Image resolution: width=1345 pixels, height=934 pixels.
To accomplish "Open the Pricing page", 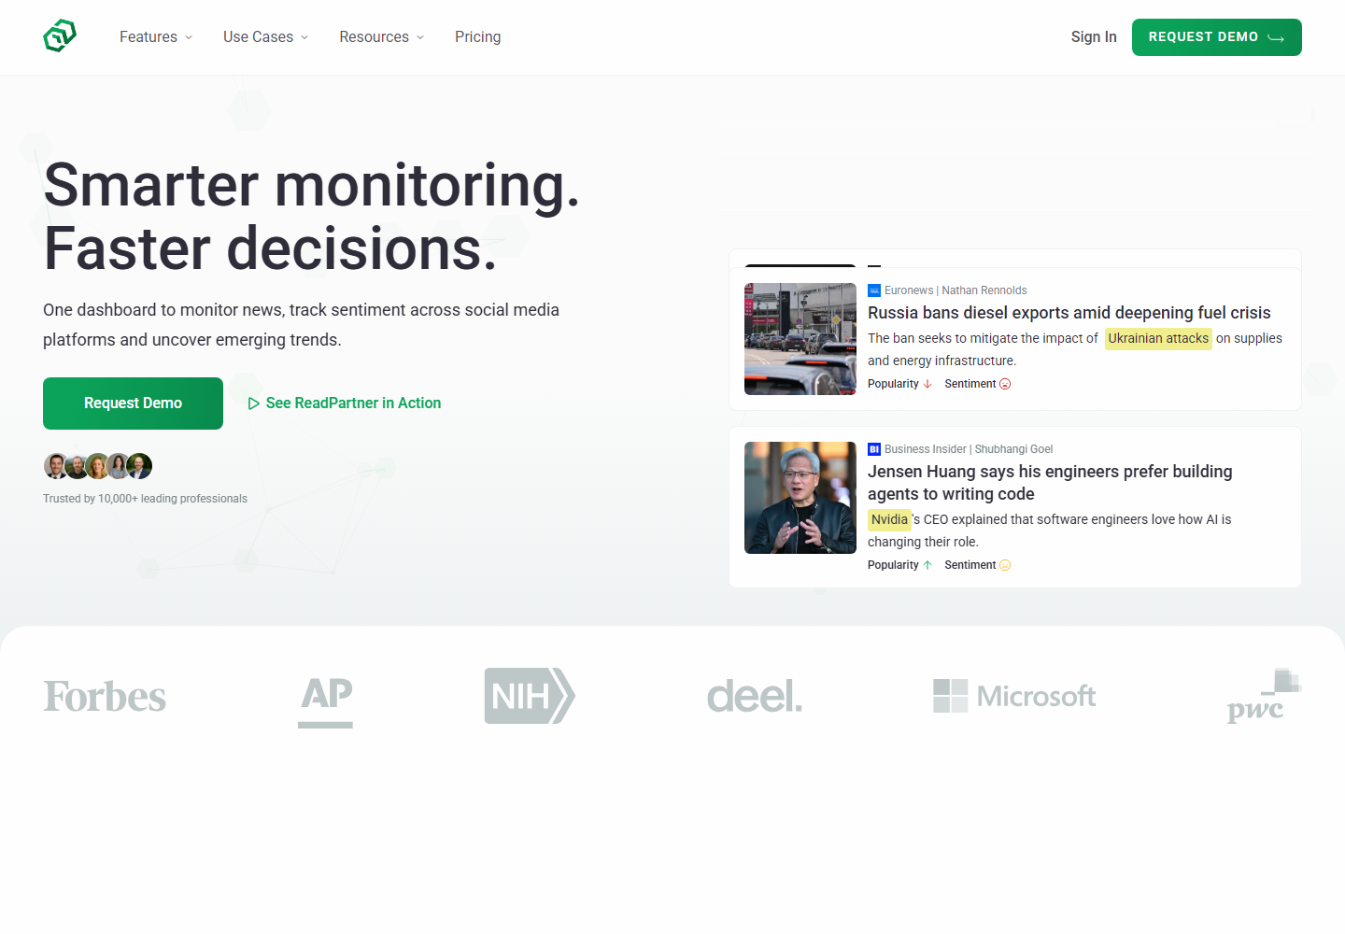I will point(477,37).
